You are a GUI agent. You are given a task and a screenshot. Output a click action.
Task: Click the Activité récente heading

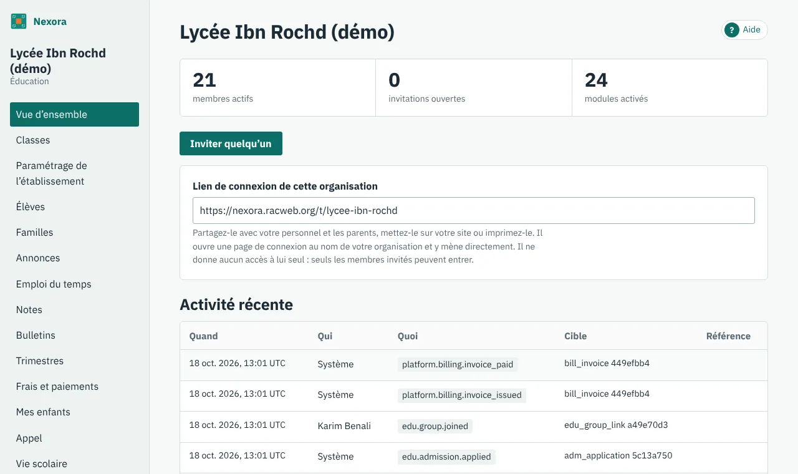(x=236, y=305)
